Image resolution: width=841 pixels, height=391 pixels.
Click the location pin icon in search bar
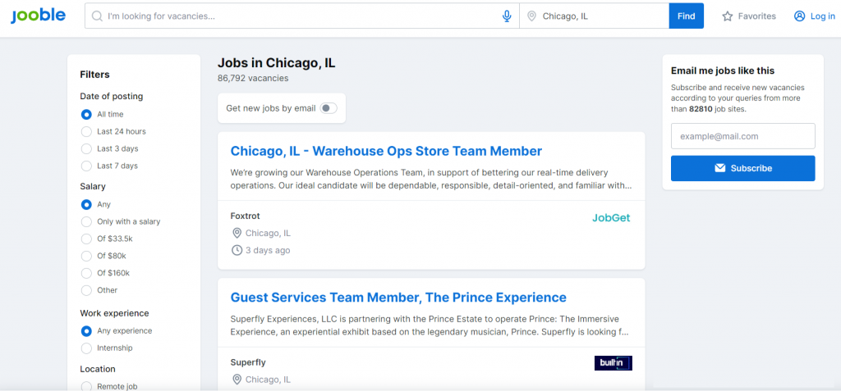pyautogui.click(x=531, y=16)
